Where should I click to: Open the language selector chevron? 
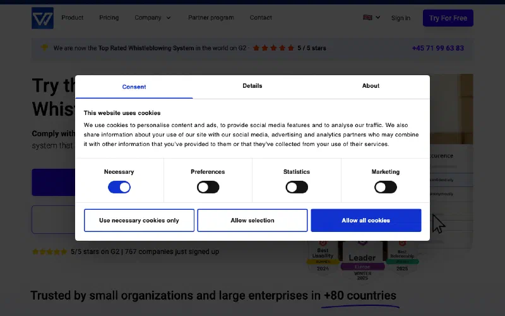378,18
